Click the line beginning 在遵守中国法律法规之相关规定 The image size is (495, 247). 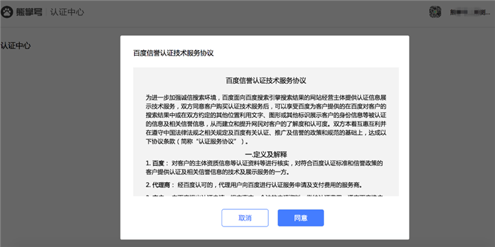[266, 132]
